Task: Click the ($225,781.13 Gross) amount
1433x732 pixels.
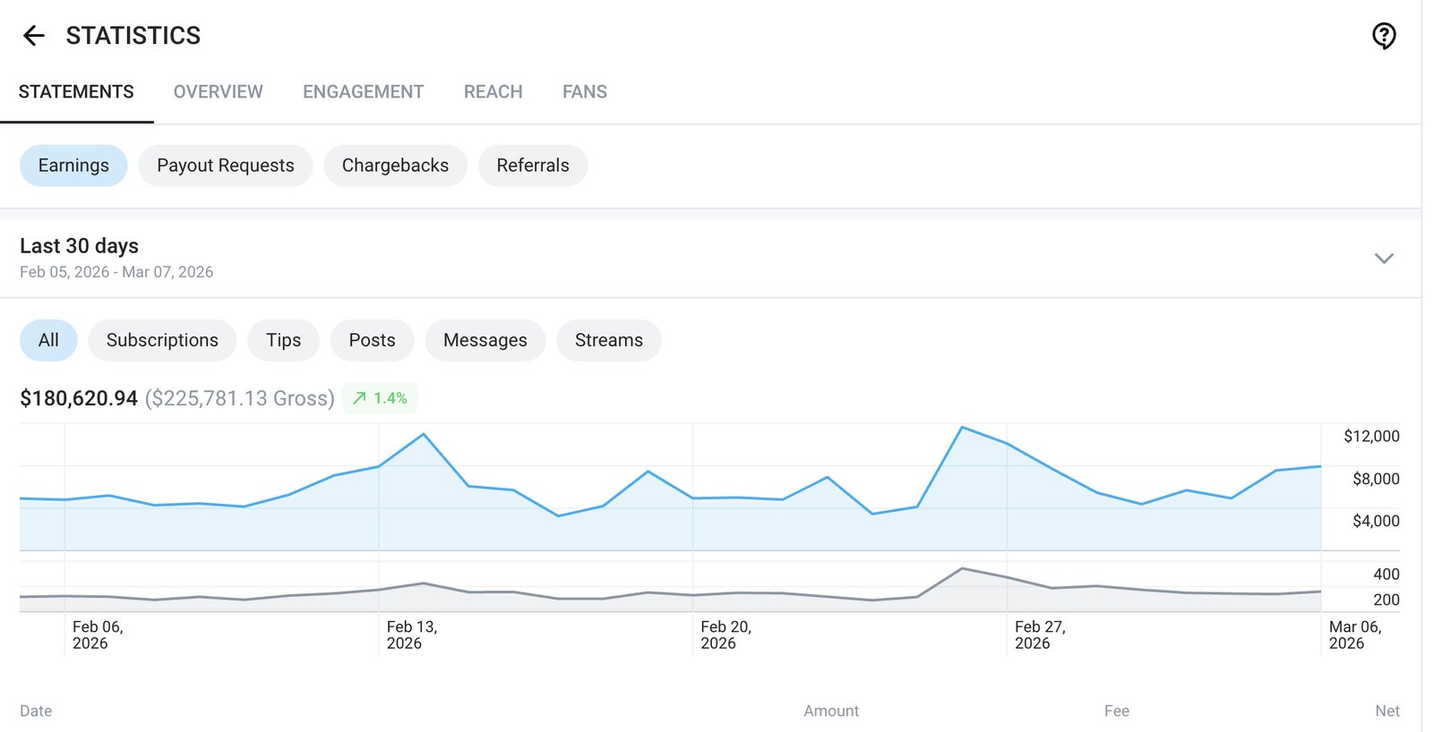Action: [239, 398]
